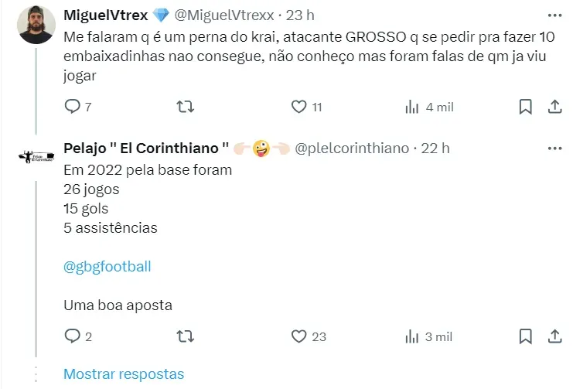
Task: Open the @gbgfootball mention link
Action: 107,267
